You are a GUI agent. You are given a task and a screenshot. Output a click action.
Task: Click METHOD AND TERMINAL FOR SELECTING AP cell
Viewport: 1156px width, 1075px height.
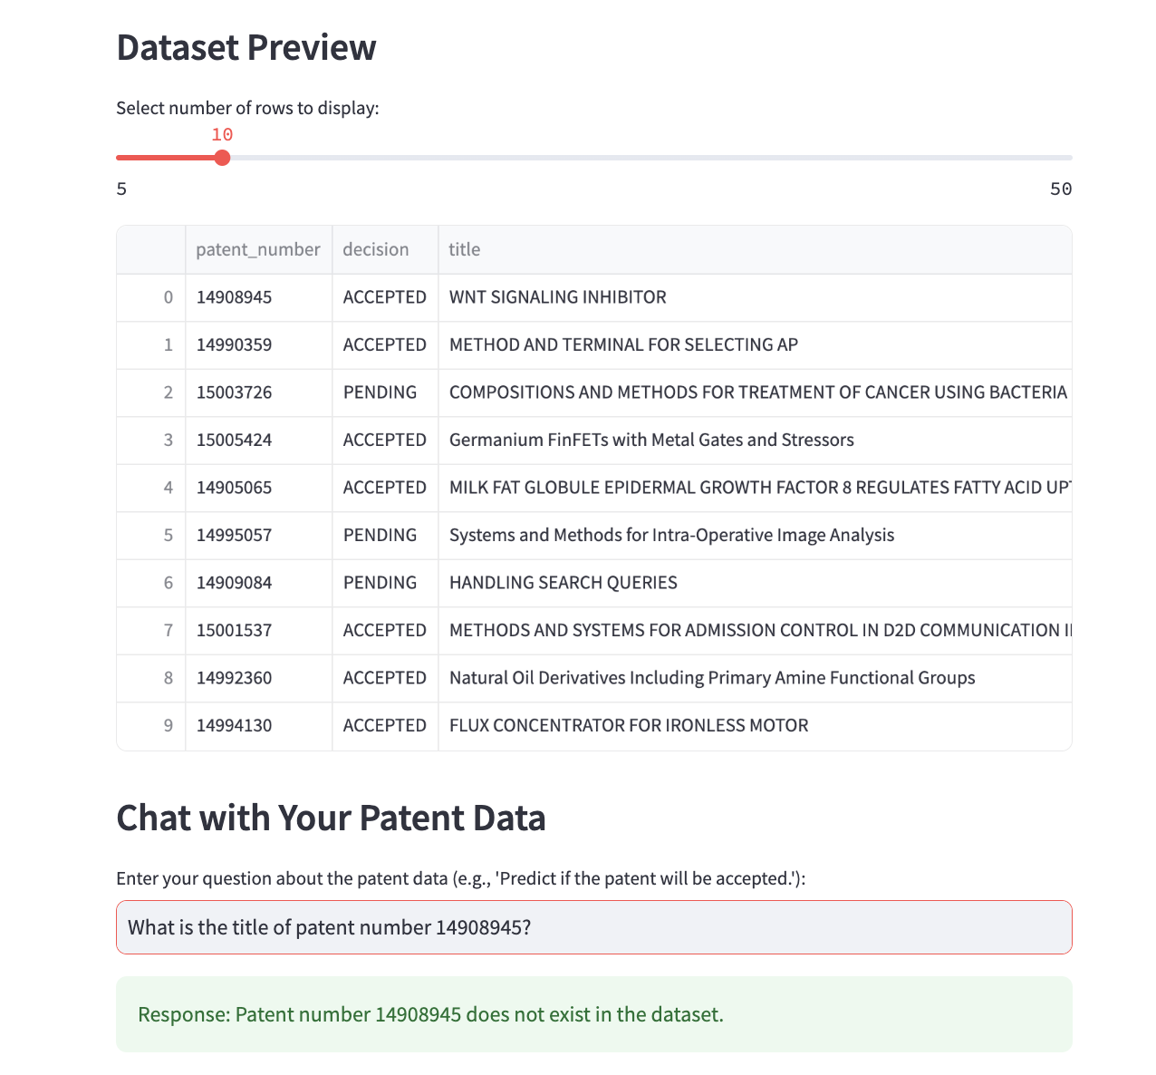coord(755,344)
